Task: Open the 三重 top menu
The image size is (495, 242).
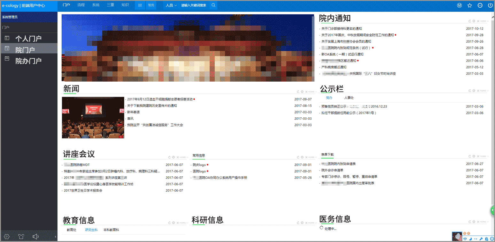Action: [111, 5]
